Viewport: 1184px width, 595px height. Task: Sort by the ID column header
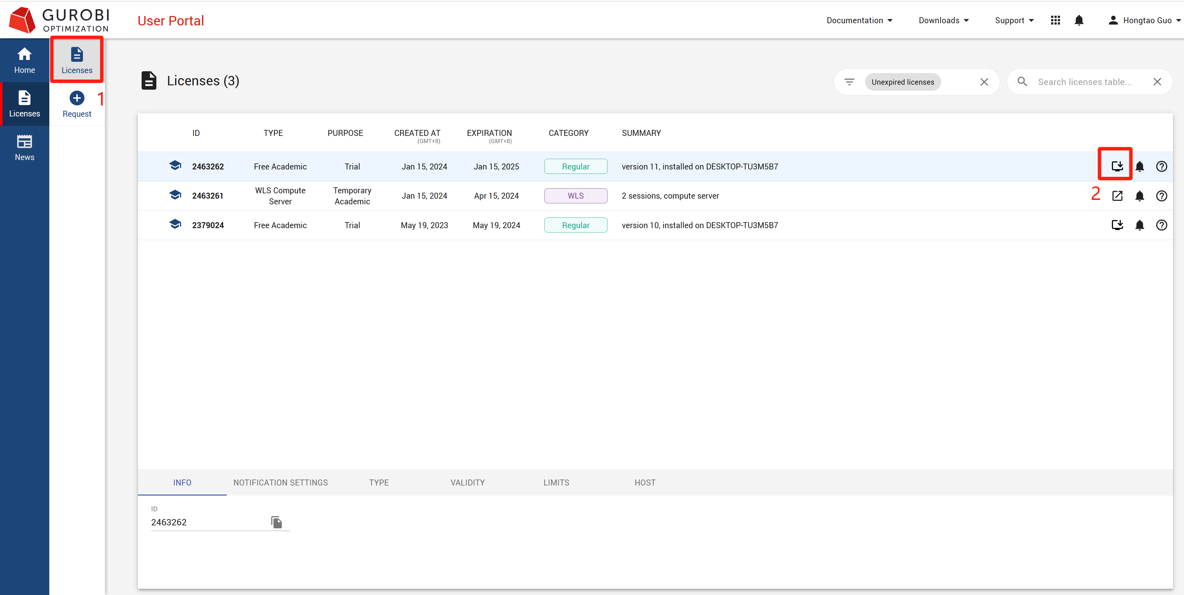196,133
